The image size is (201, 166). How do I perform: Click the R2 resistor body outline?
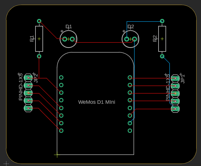(162, 39)
